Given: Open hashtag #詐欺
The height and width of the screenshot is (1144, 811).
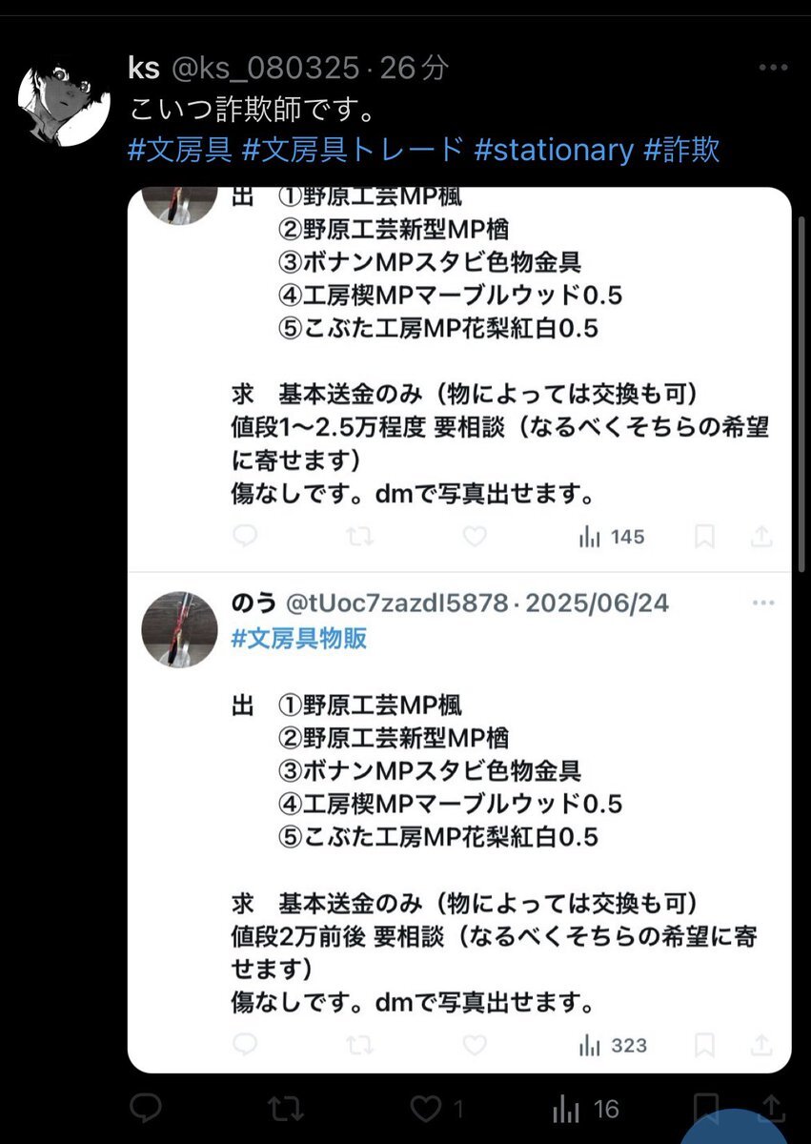Looking at the screenshot, I should [x=681, y=150].
